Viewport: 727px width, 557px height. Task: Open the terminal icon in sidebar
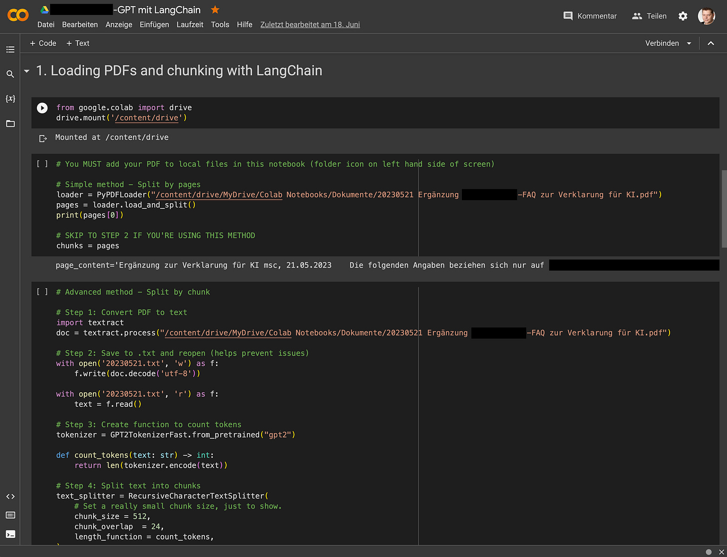[x=10, y=534]
